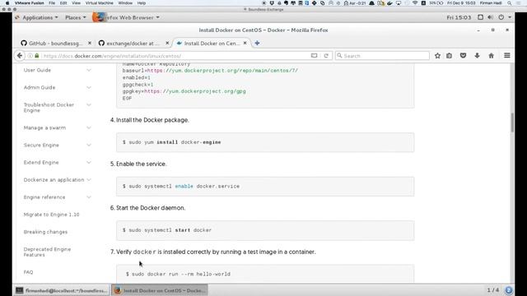Open FAQ sidebar link
This screenshot has height=296, width=527.
point(28,272)
